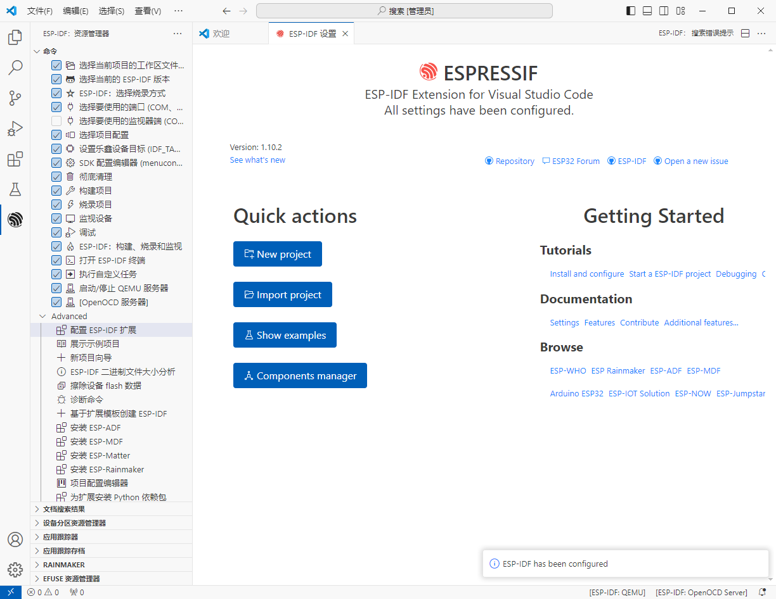This screenshot has height=599, width=776.
Task: Open errors and warnings status indicator
Action: (x=43, y=593)
